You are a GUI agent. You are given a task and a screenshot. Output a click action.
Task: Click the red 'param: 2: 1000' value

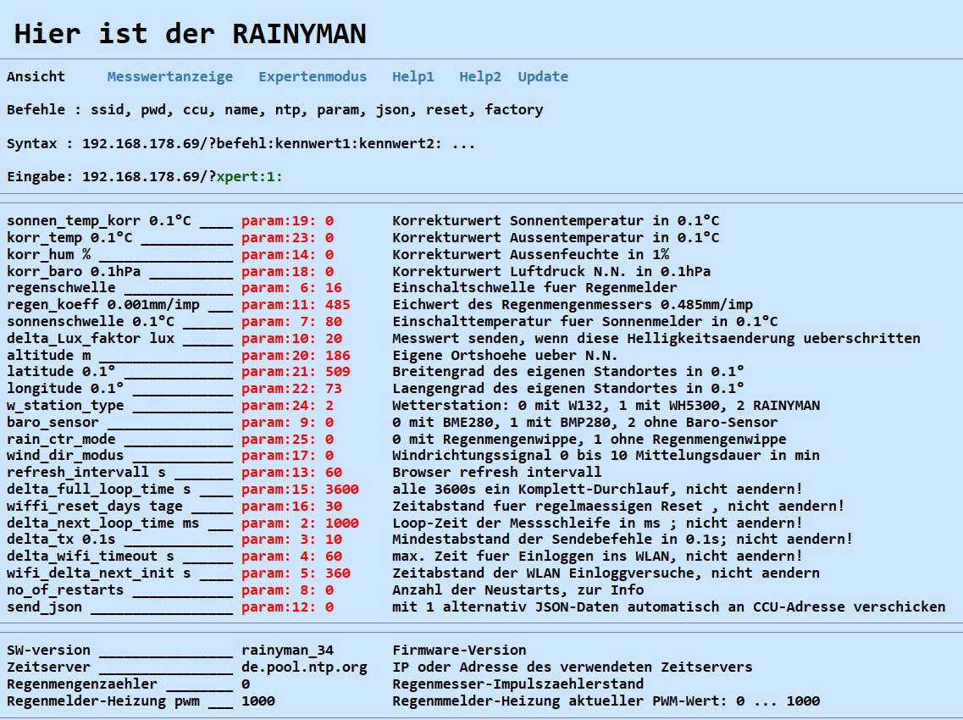(301, 523)
